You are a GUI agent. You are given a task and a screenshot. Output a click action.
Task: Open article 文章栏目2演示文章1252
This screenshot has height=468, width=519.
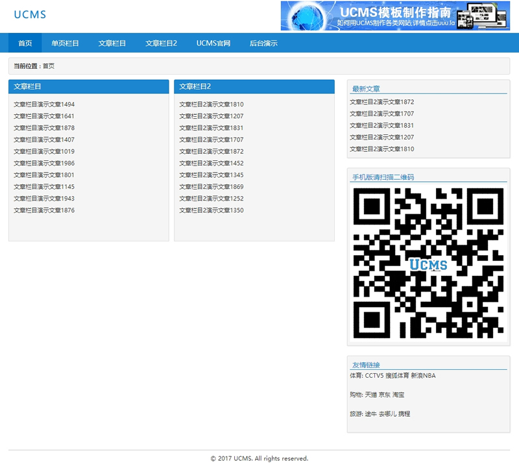211,199
